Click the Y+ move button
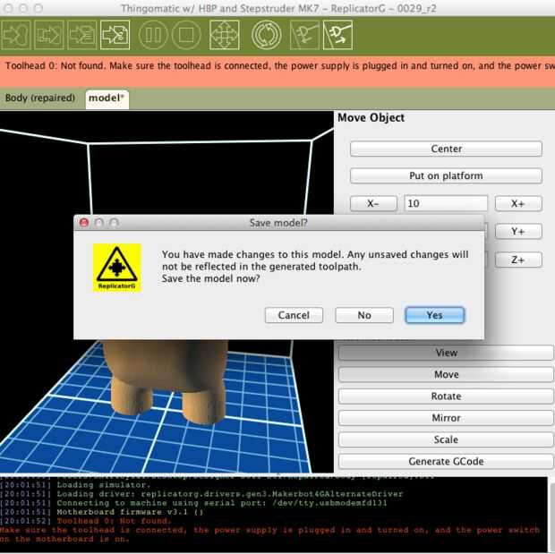This screenshot has height=554, width=555. (x=517, y=232)
